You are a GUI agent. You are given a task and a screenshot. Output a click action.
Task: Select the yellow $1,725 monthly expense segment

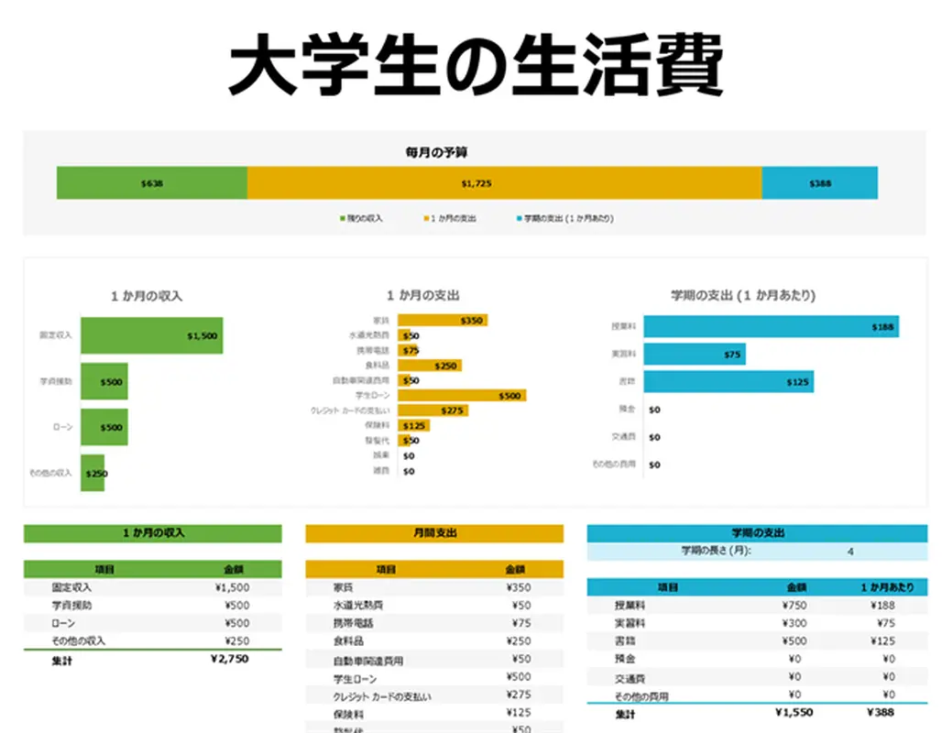pos(504,183)
